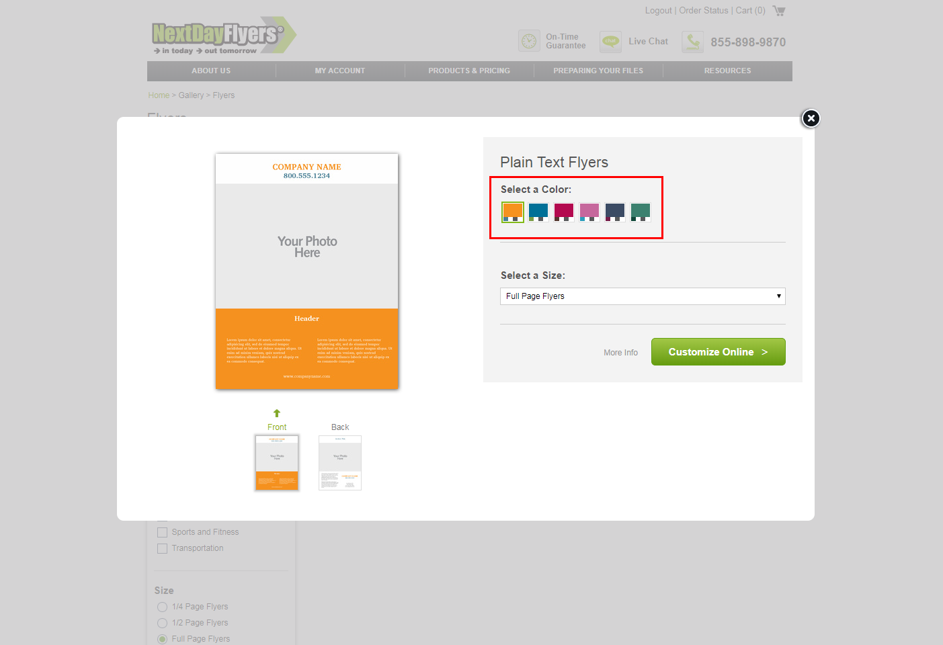The height and width of the screenshot is (645, 943).
Task: Select the orange color swatch
Action: tap(513, 212)
